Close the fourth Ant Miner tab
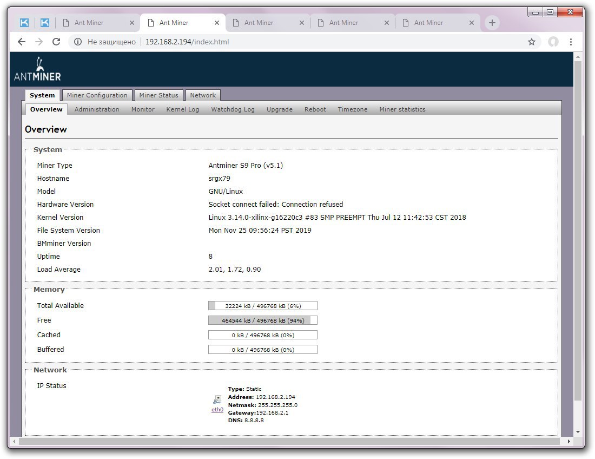The width and height of the screenshot is (595, 459). [x=387, y=23]
